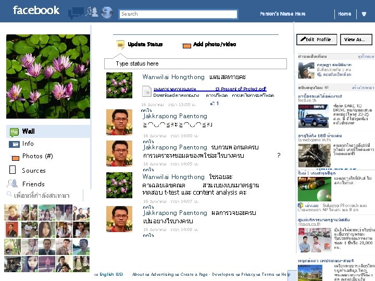The width and height of the screenshot is (375, 281).
Task: Focus the Search box
Action: tap(178, 14)
